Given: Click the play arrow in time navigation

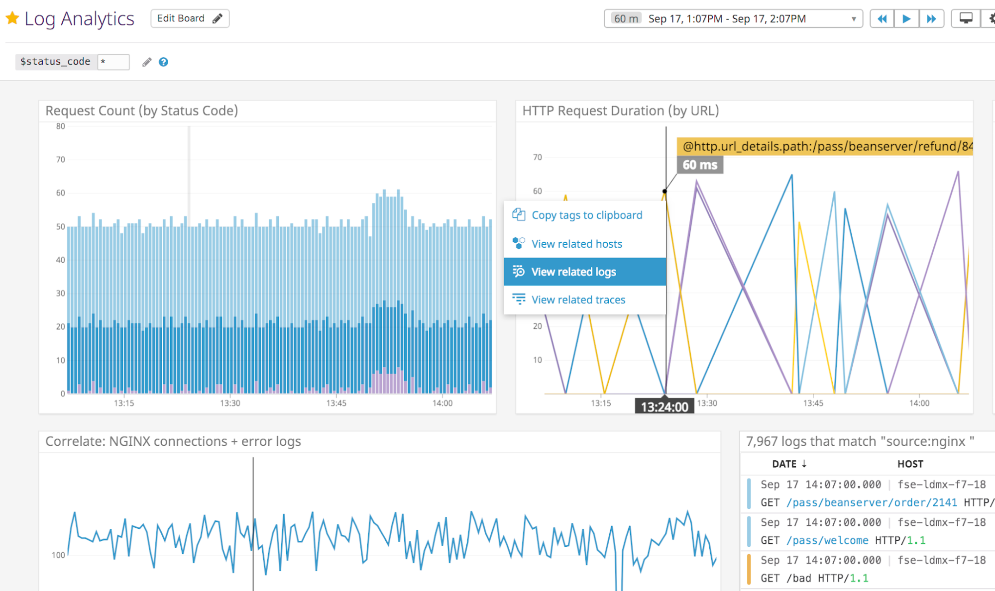Looking at the screenshot, I should pyautogui.click(x=906, y=18).
